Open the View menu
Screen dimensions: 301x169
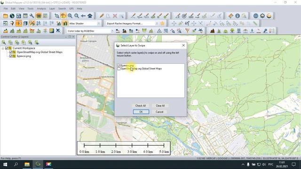(x=21, y=8)
